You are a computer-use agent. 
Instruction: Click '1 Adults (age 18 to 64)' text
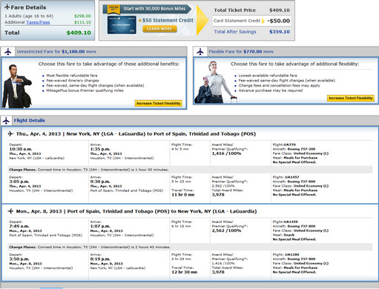point(29,16)
